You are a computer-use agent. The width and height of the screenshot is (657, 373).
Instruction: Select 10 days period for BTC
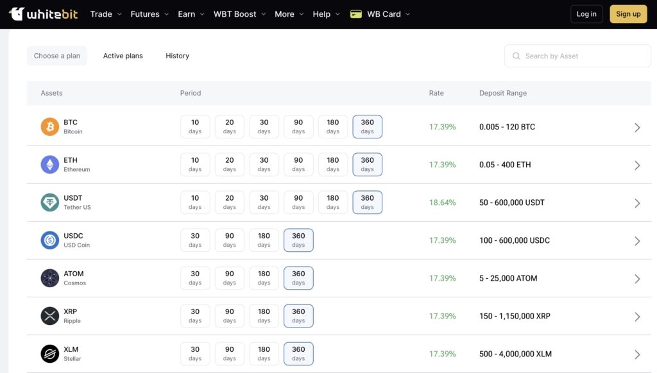195,126
